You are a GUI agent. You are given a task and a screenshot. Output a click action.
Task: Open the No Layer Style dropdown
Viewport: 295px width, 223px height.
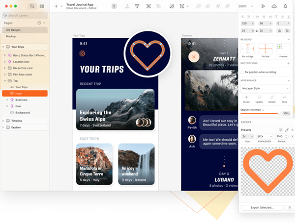click(265, 88)
